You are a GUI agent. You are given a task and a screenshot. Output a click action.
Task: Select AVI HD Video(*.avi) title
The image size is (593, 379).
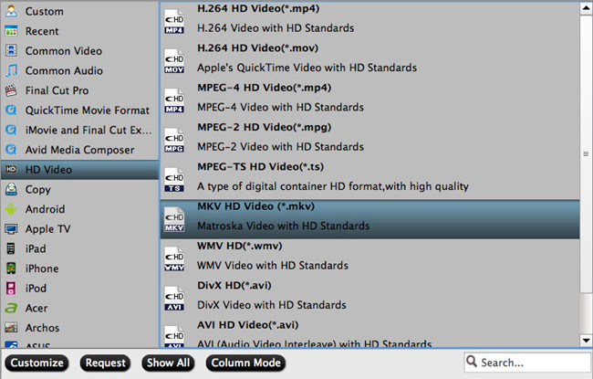coord(248,325)
